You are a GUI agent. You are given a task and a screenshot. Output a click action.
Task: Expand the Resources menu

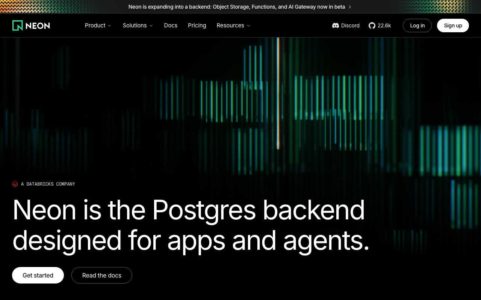coord(233,25)
